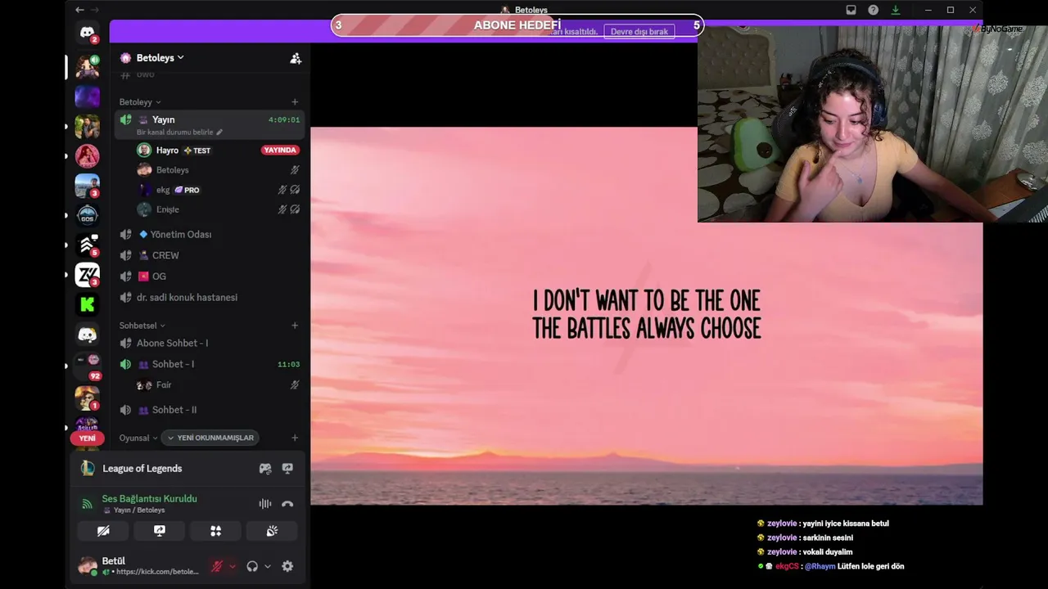1048x589 pixels.
Task: Share League of Legends screen via stream icon
Action: 287,469
